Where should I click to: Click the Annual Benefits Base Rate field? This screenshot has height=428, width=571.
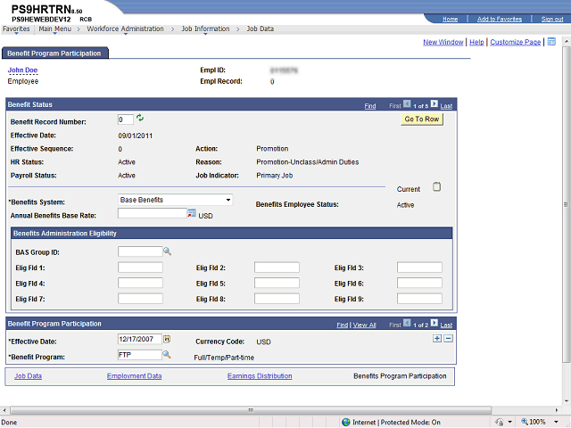pos(153,213)
